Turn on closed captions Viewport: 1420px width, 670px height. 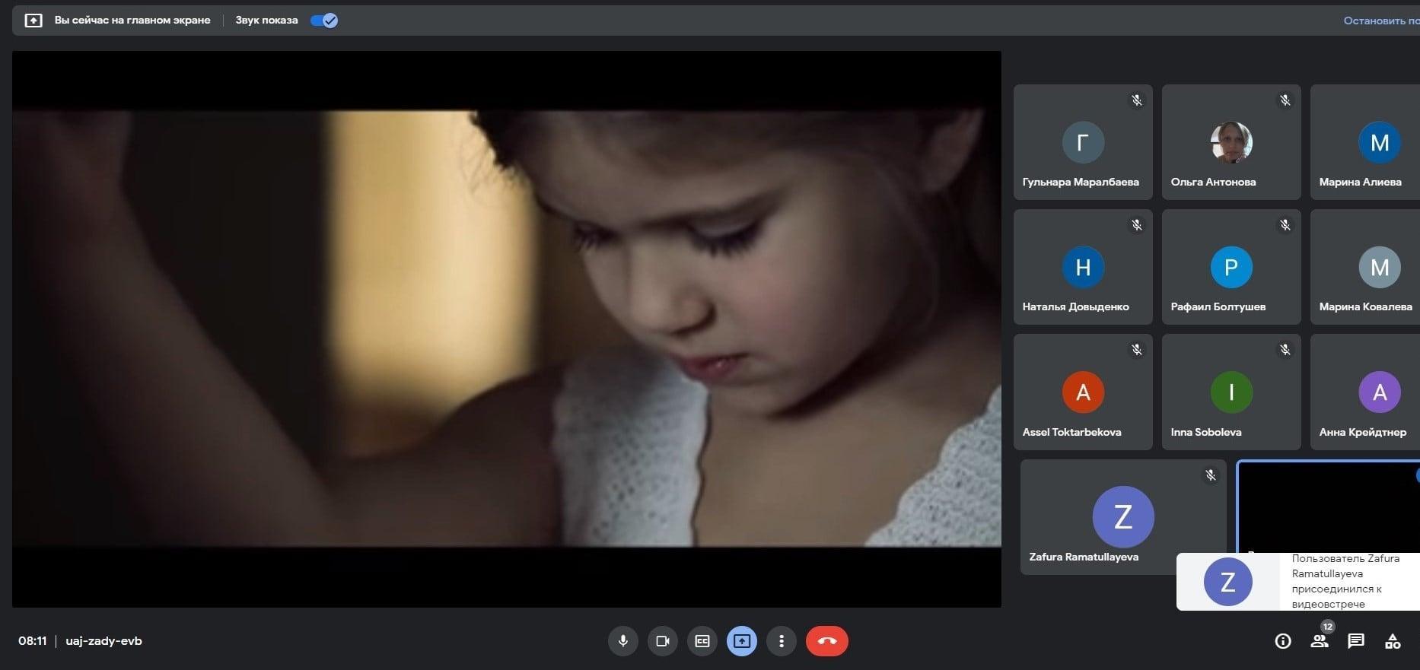702,641
